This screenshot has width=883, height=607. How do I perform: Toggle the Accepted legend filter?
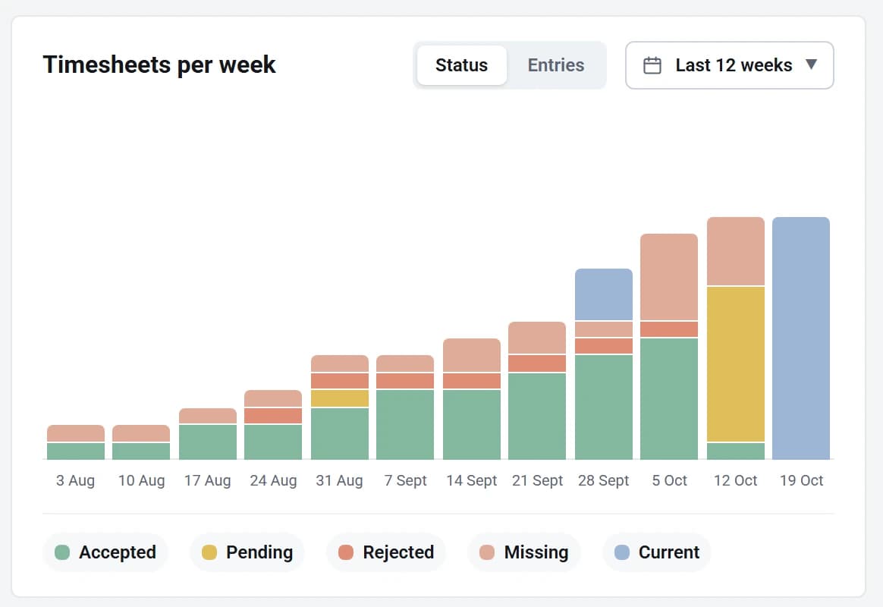105,552
